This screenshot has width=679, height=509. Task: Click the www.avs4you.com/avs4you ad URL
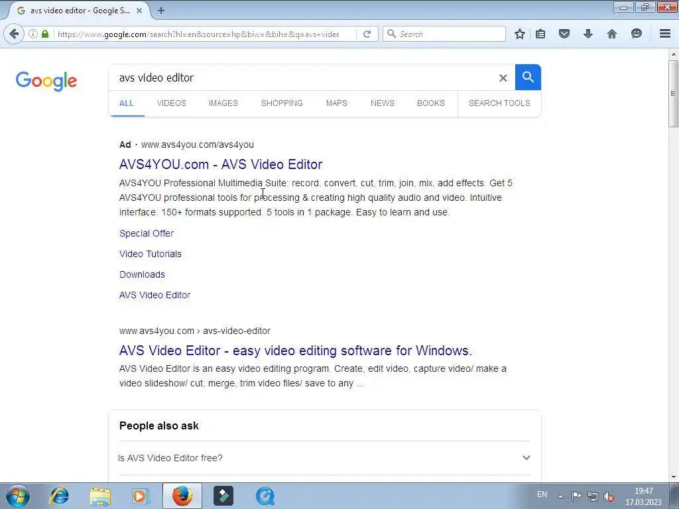coord(198,144)
